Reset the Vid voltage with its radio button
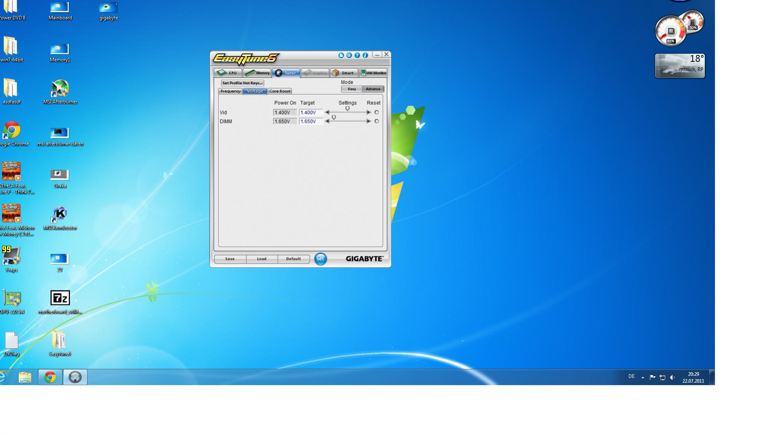This screenshot has width=776, height=436. (x=376, y=112)
